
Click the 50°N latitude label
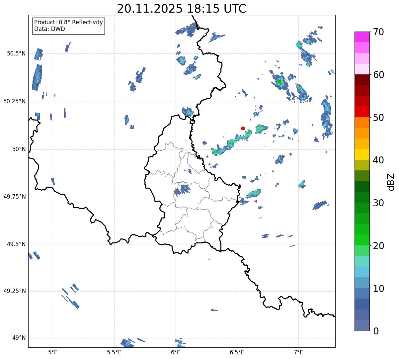(x=19, y=149)
